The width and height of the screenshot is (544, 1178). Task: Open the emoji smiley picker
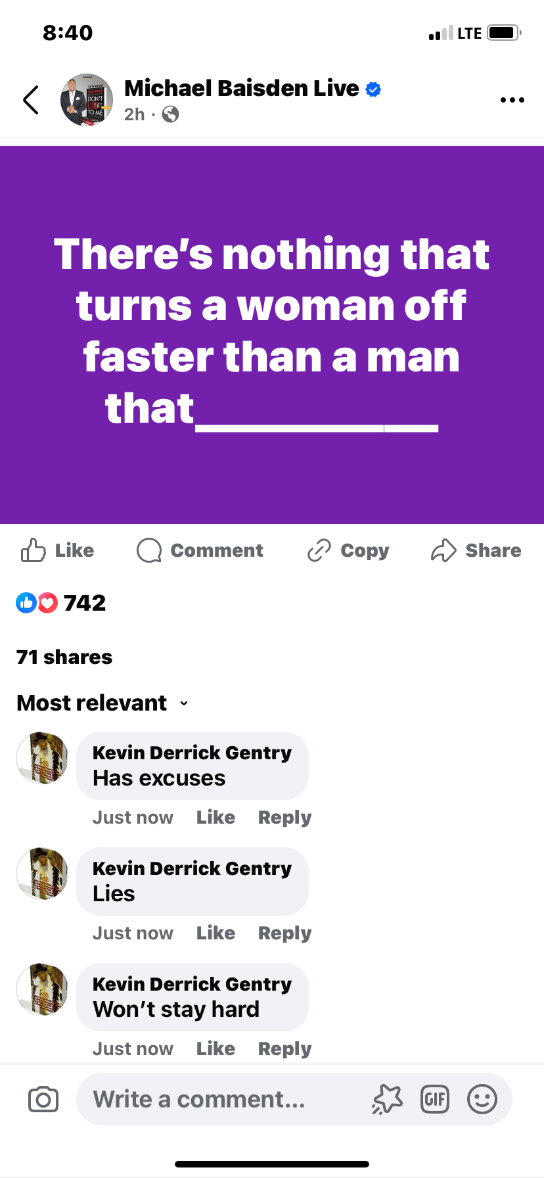click(482, 1099)
